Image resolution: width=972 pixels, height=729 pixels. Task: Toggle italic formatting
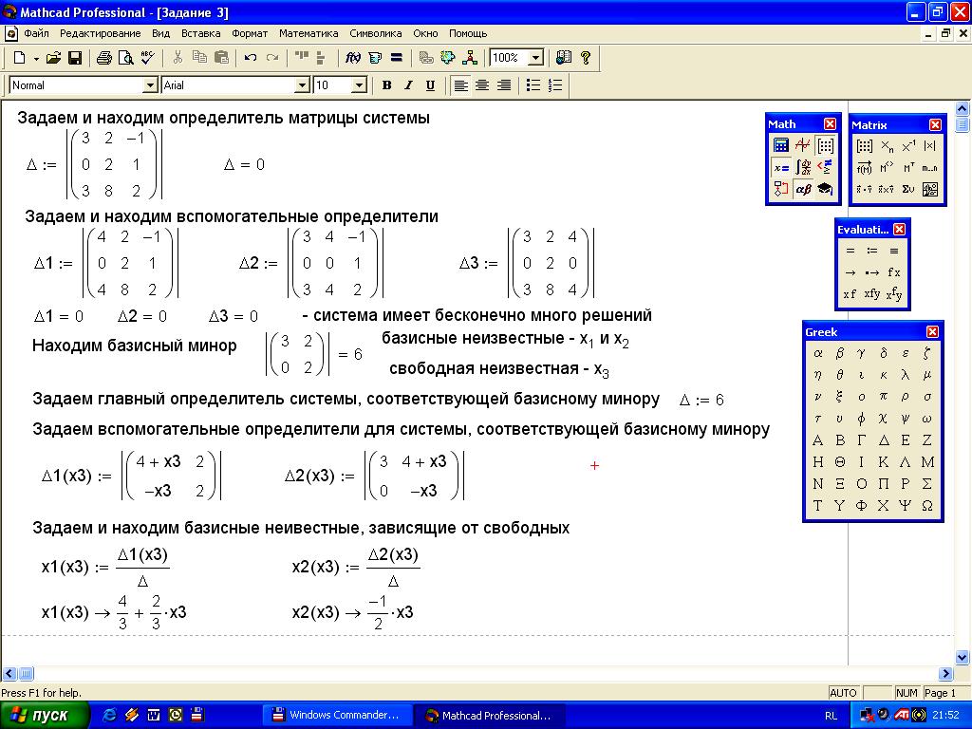pyautogui.click(x=408, y=85)
